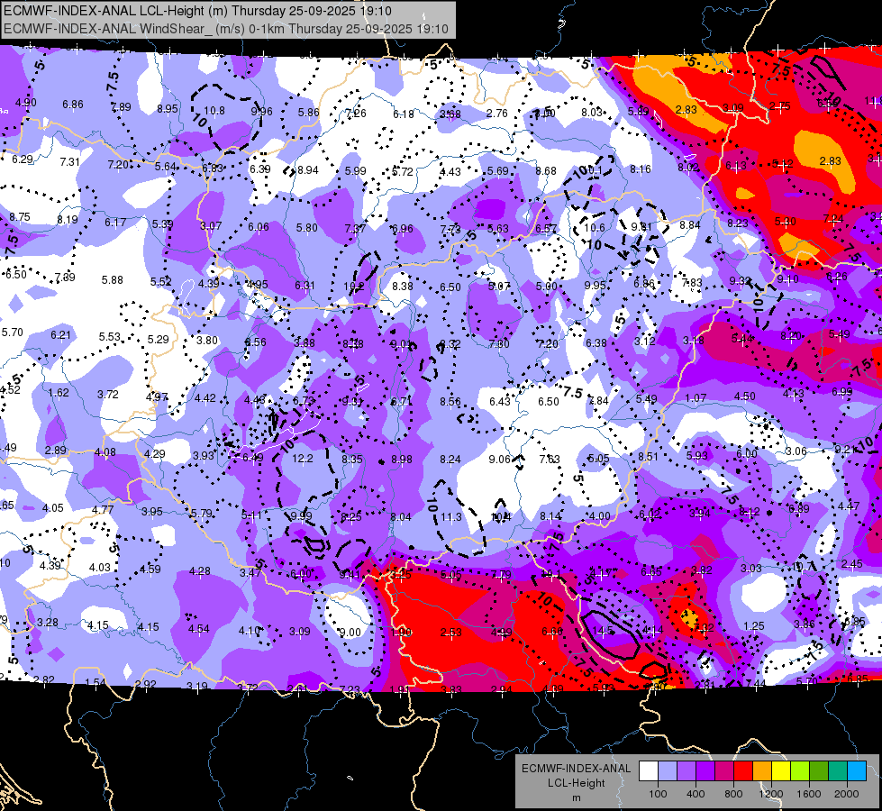Image resolution: width=882 pixels, height=811 pixels.
Task: Click the grid value '8.03'
Action: coord(592,112)
